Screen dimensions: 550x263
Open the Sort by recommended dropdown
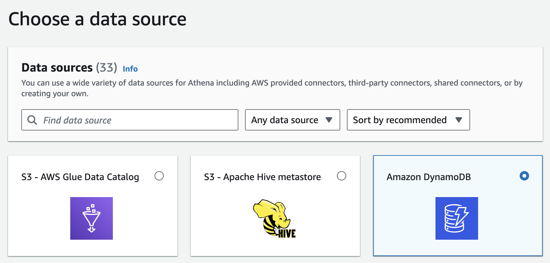pos(408,120)
